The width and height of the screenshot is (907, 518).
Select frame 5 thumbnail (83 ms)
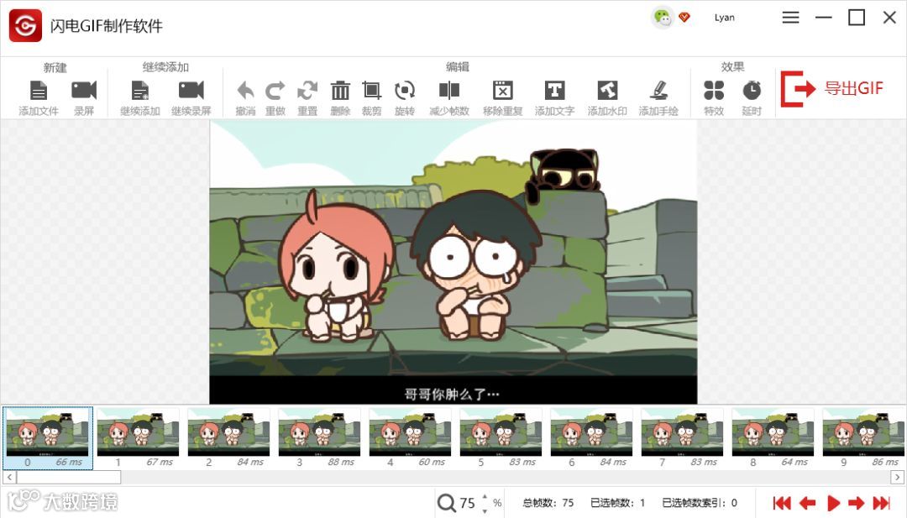pyautogui.click(x=501, y=437)
